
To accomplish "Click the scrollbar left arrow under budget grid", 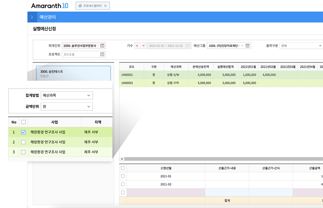I will (122, 159).
